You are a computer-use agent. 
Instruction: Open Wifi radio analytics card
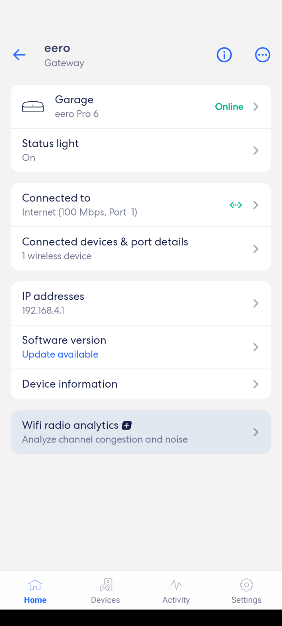tap(141, 432)
